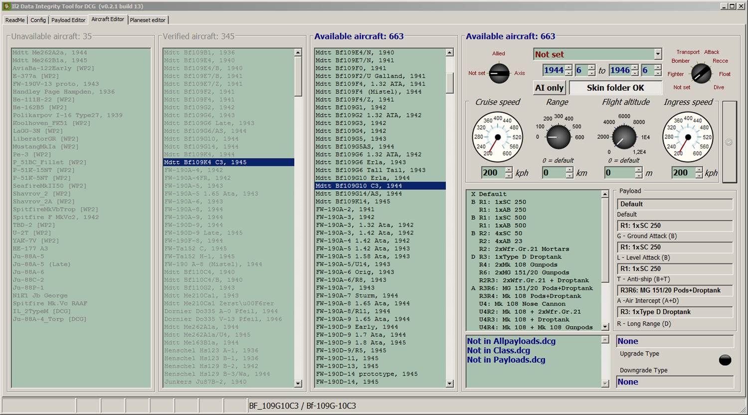Viewport: 748px width, 415px height.
Task: Open the Planeset editor tab
Action: (148, 20)
